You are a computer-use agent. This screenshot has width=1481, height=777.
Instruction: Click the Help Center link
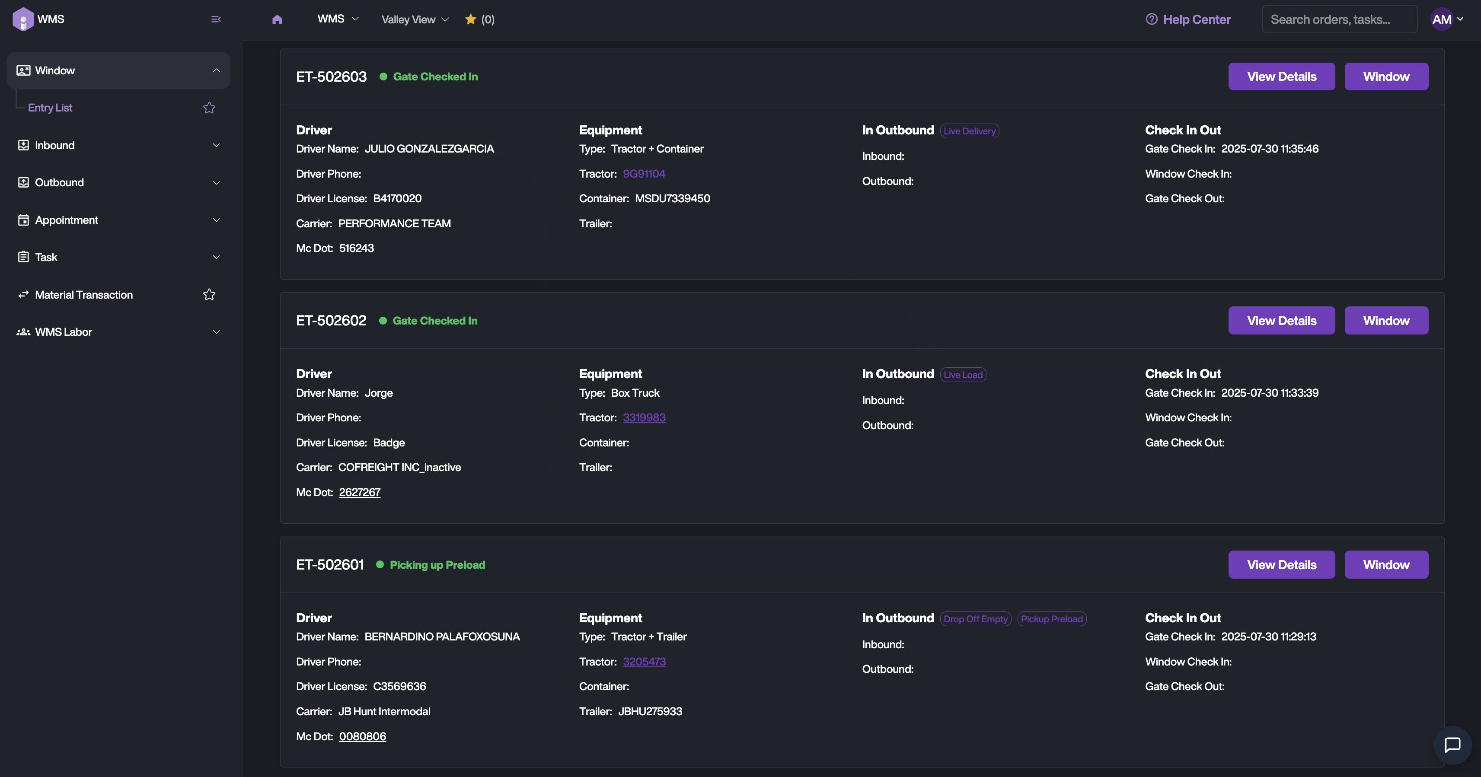1197,19
